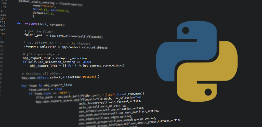Viewport: 262px width, 127px height.
Task: Select the 'default=1.0,' line
Action: point(43,13)
